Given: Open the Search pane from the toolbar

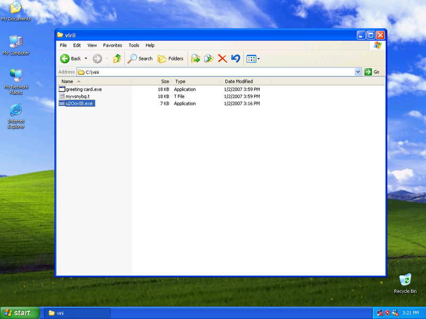Looking at the screenshot, I should (140, 58).
